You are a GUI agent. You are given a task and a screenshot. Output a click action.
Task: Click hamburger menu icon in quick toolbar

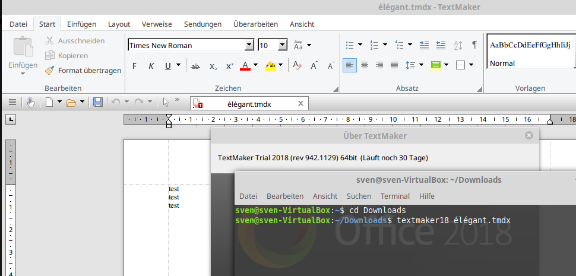pos(12,103)
